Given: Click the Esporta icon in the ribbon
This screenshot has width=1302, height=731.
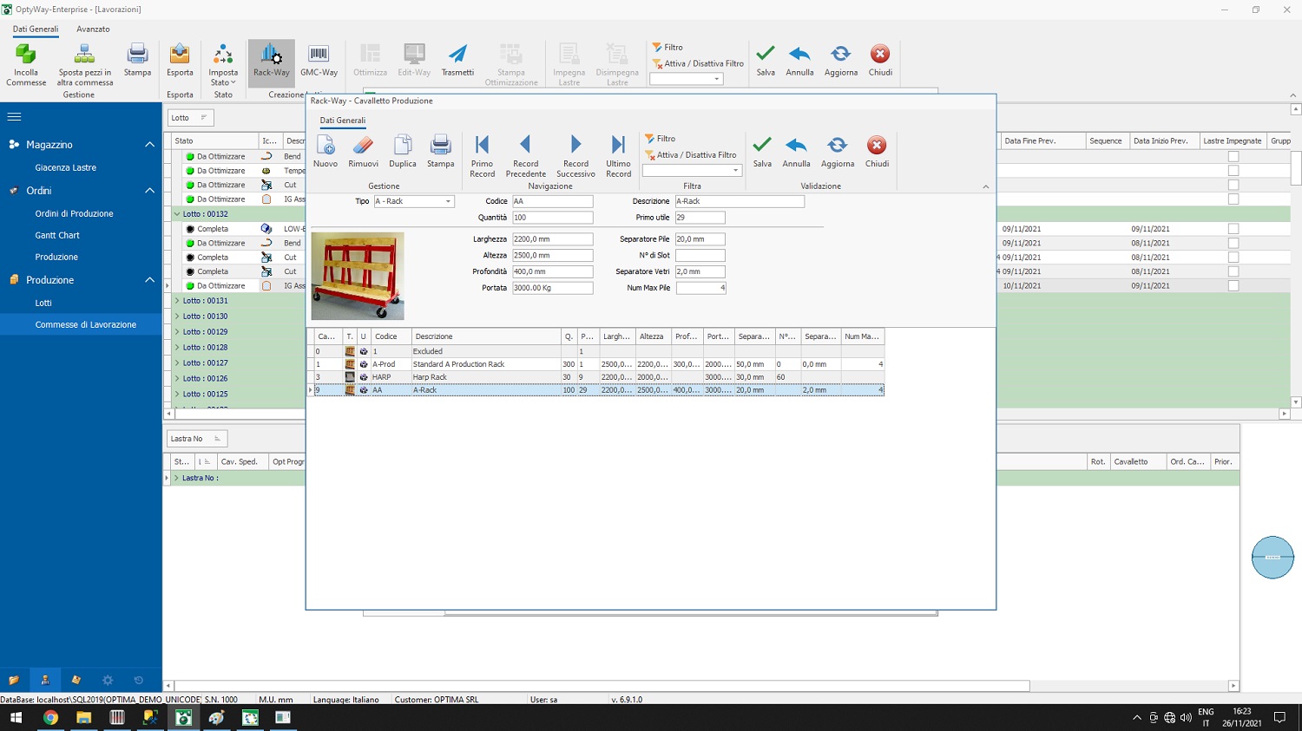Looking at the screenshot, I should 180,62.
